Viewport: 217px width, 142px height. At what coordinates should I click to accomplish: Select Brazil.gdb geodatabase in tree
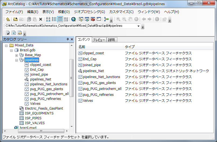[x=27, y=50]
